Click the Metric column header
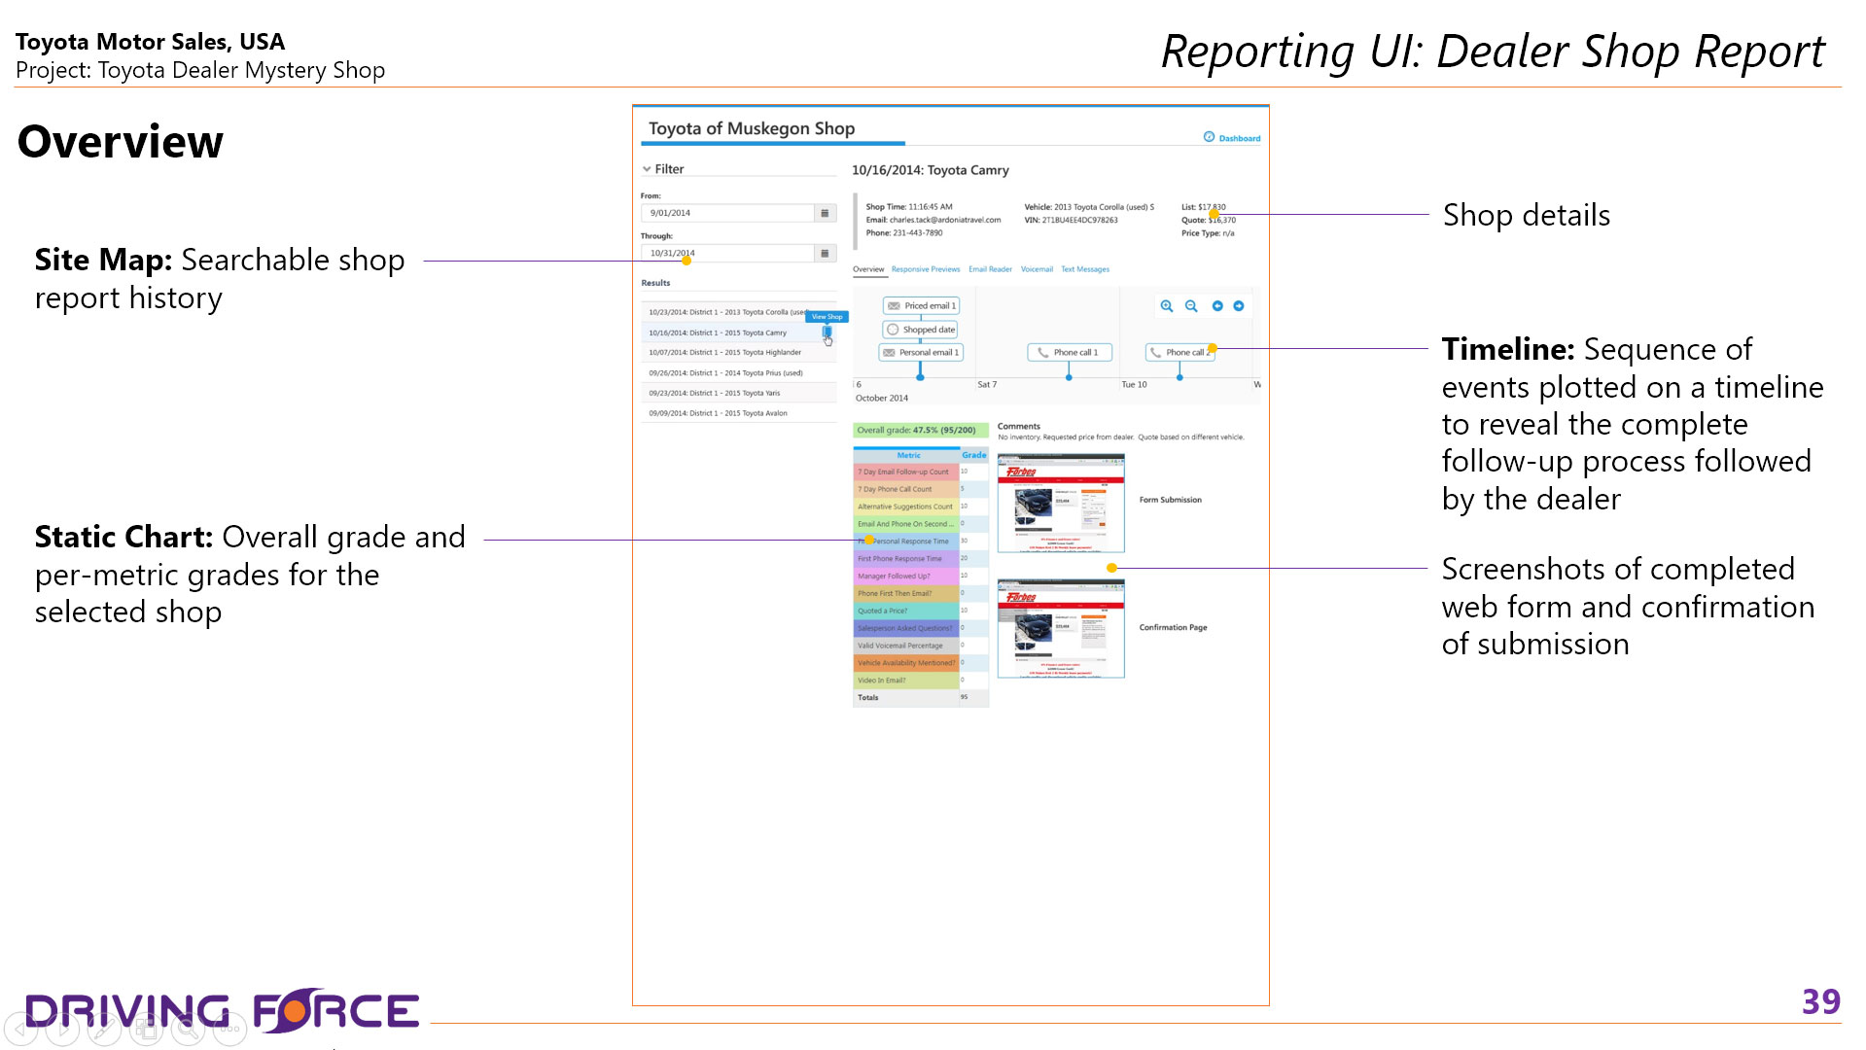Image resolution: width=1866 pixels, height=1050 pixels. [908, 455]
